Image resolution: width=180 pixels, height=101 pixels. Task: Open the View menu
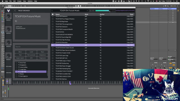pos(24,1)
